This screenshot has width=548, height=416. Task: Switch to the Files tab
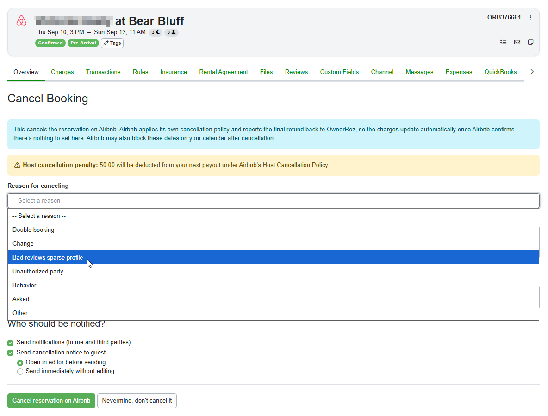[x=266, y=72]
